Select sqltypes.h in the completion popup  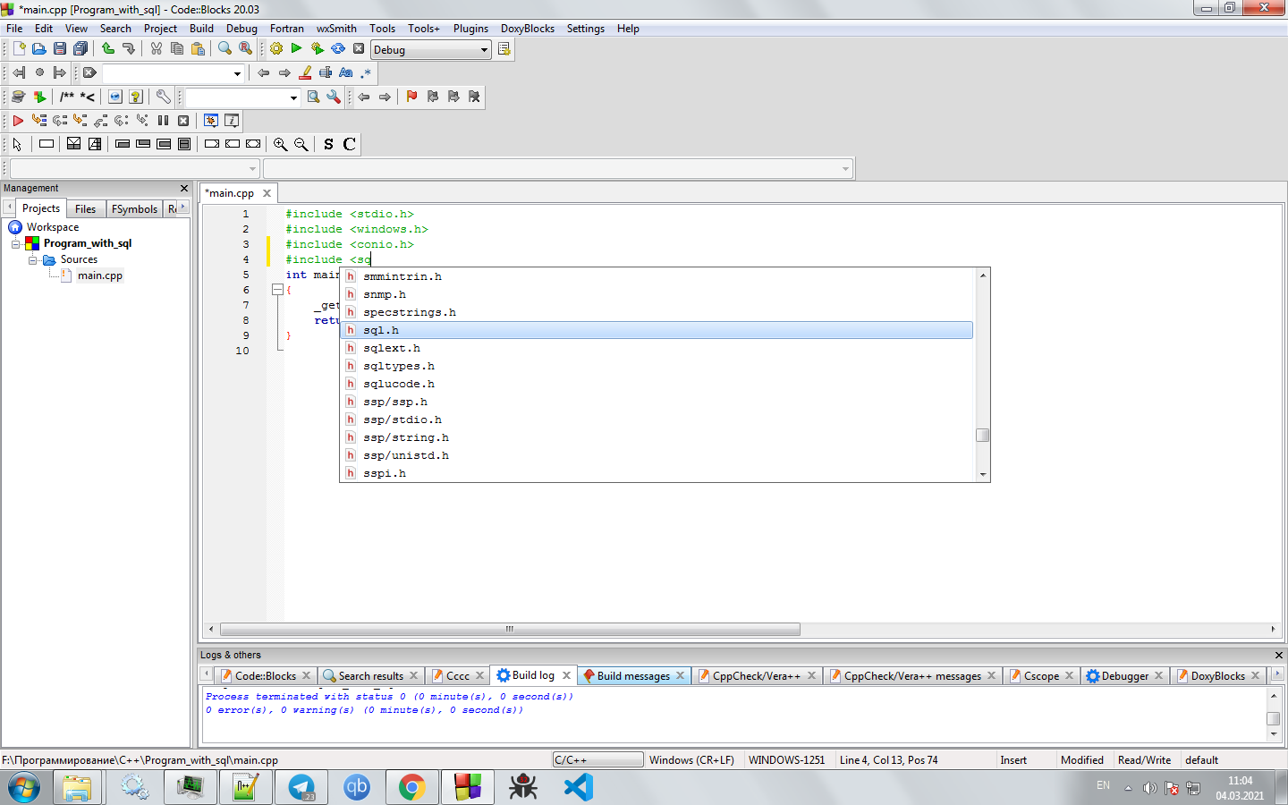pyautogui.click(x=658, y=366)
